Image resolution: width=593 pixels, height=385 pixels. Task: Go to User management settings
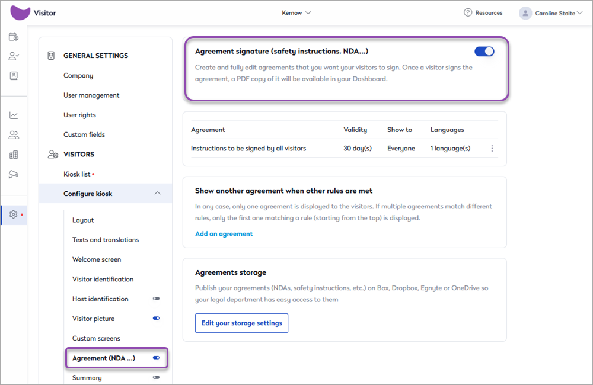[x=91, y=95]
